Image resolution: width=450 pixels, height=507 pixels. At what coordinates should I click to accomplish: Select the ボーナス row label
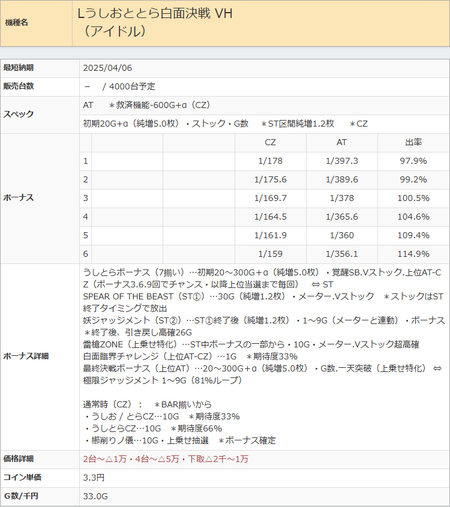coord(19,198)
